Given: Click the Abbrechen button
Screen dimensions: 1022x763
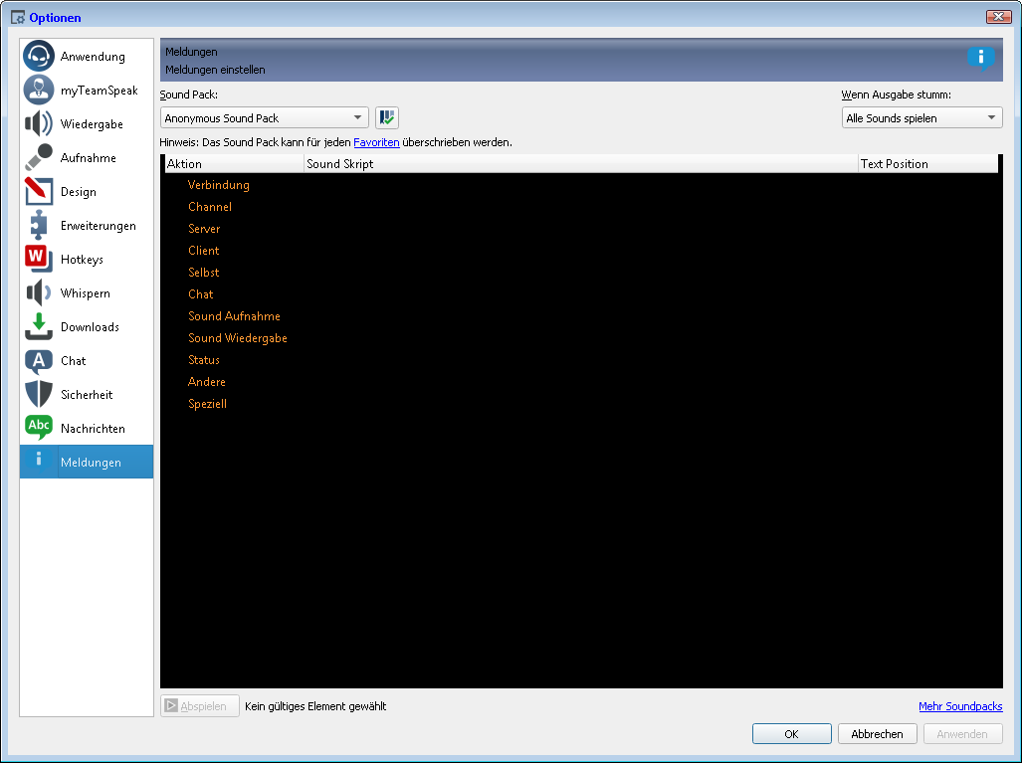Looking at the screenshot, I should 878,734.
